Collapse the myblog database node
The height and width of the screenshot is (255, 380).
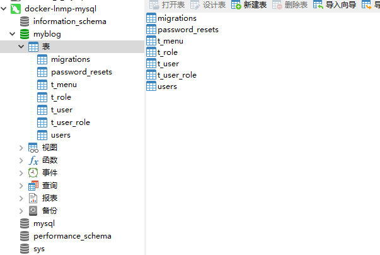[x=13, y=34]
